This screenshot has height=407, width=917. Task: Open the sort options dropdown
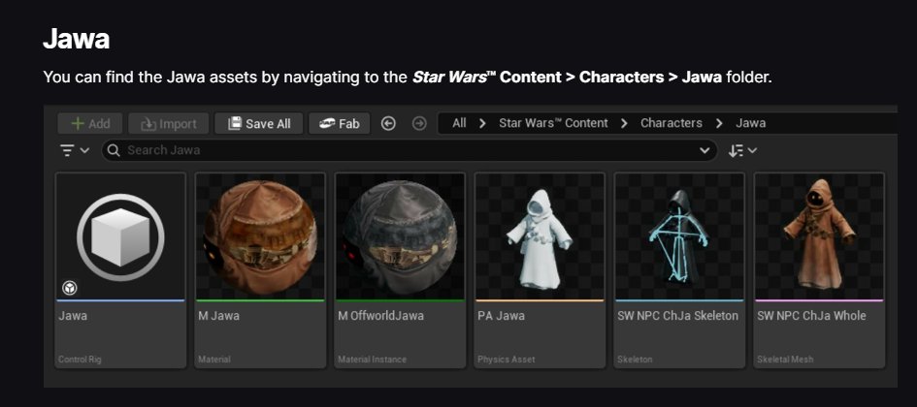point(742,150)
